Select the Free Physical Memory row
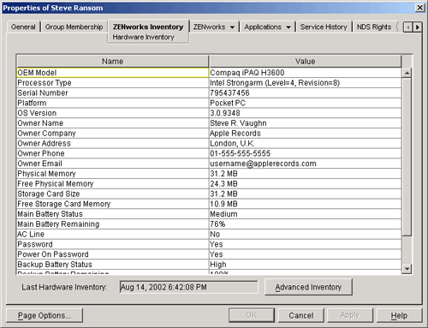Viewport: 428px width, 328px height. pyautogui.click(x=112, y=184)
